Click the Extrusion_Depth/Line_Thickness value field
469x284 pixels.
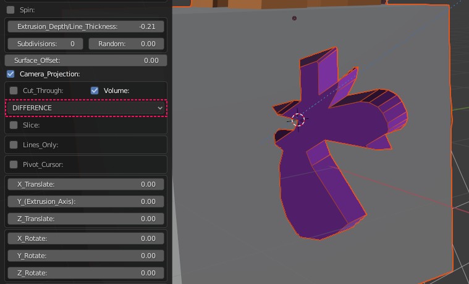point(85,26)
